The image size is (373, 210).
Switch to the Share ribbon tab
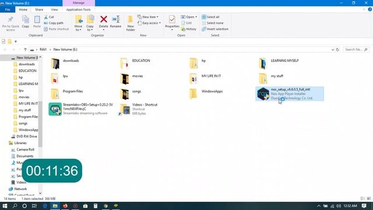pyautogui.click(x=39, y=9)
